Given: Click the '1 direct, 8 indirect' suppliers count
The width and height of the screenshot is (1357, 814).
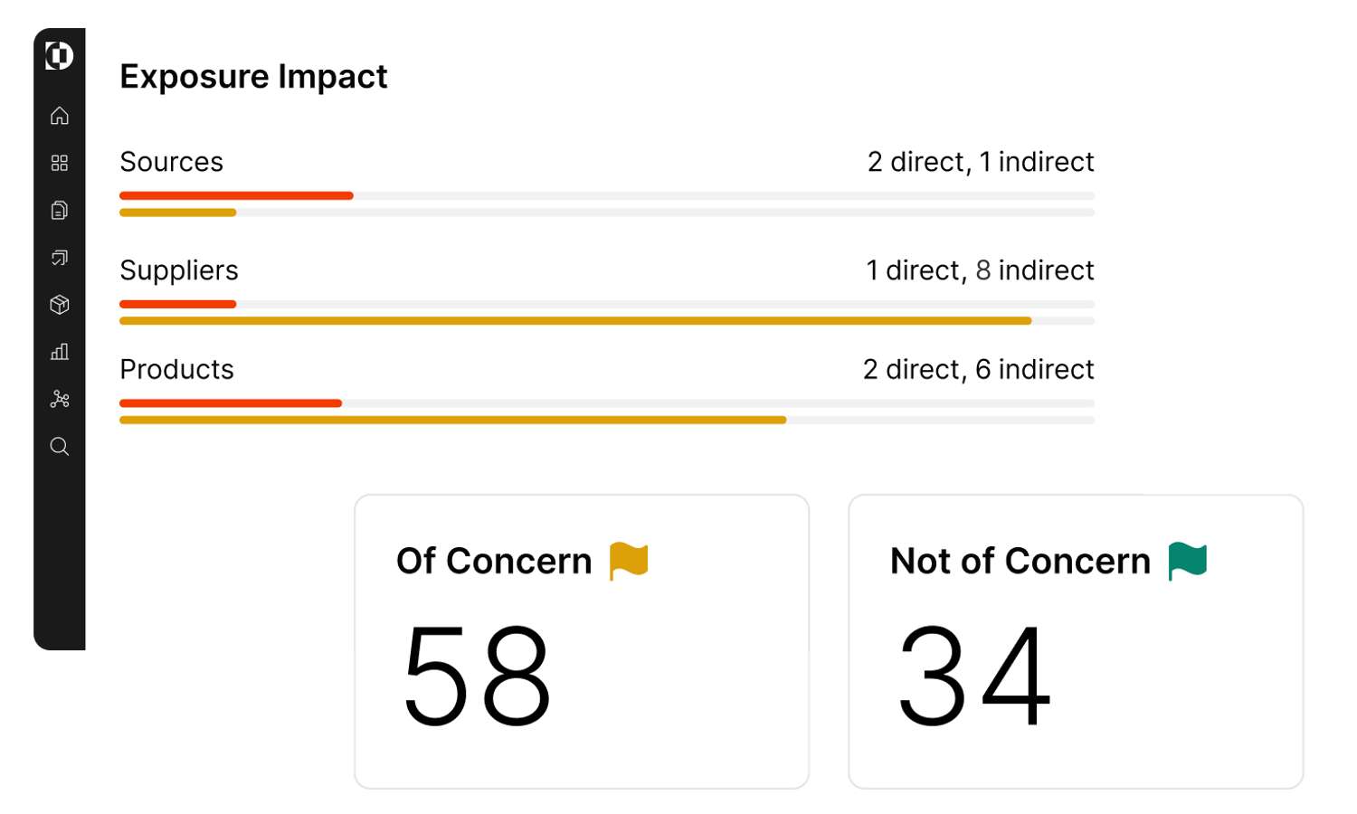Looking at the screenshot, I should coord(981,270).
